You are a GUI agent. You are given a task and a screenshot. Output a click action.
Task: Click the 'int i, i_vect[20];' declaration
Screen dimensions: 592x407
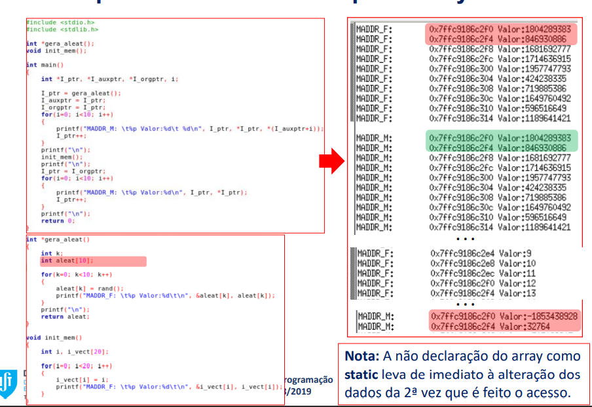tap(74, 351)
